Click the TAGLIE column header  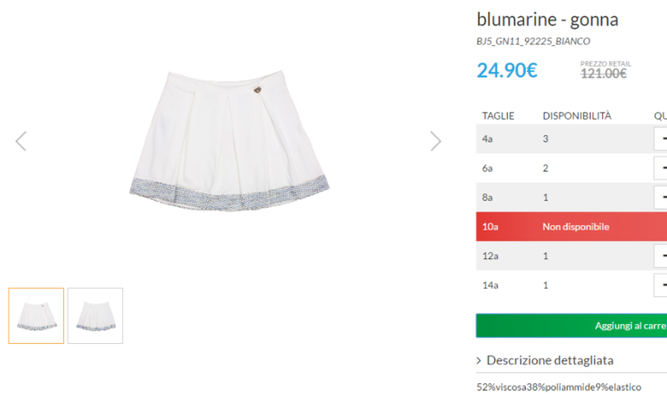click(x=498, y=115)
